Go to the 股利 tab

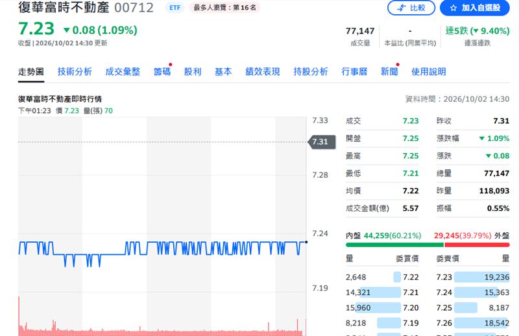click(x=193, y=71)
